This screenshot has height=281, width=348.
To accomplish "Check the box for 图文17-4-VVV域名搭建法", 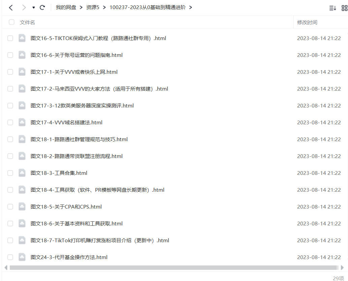I will pos(10,123).
